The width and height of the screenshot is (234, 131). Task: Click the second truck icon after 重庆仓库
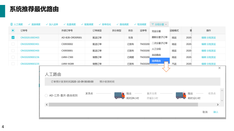point(181,95)
